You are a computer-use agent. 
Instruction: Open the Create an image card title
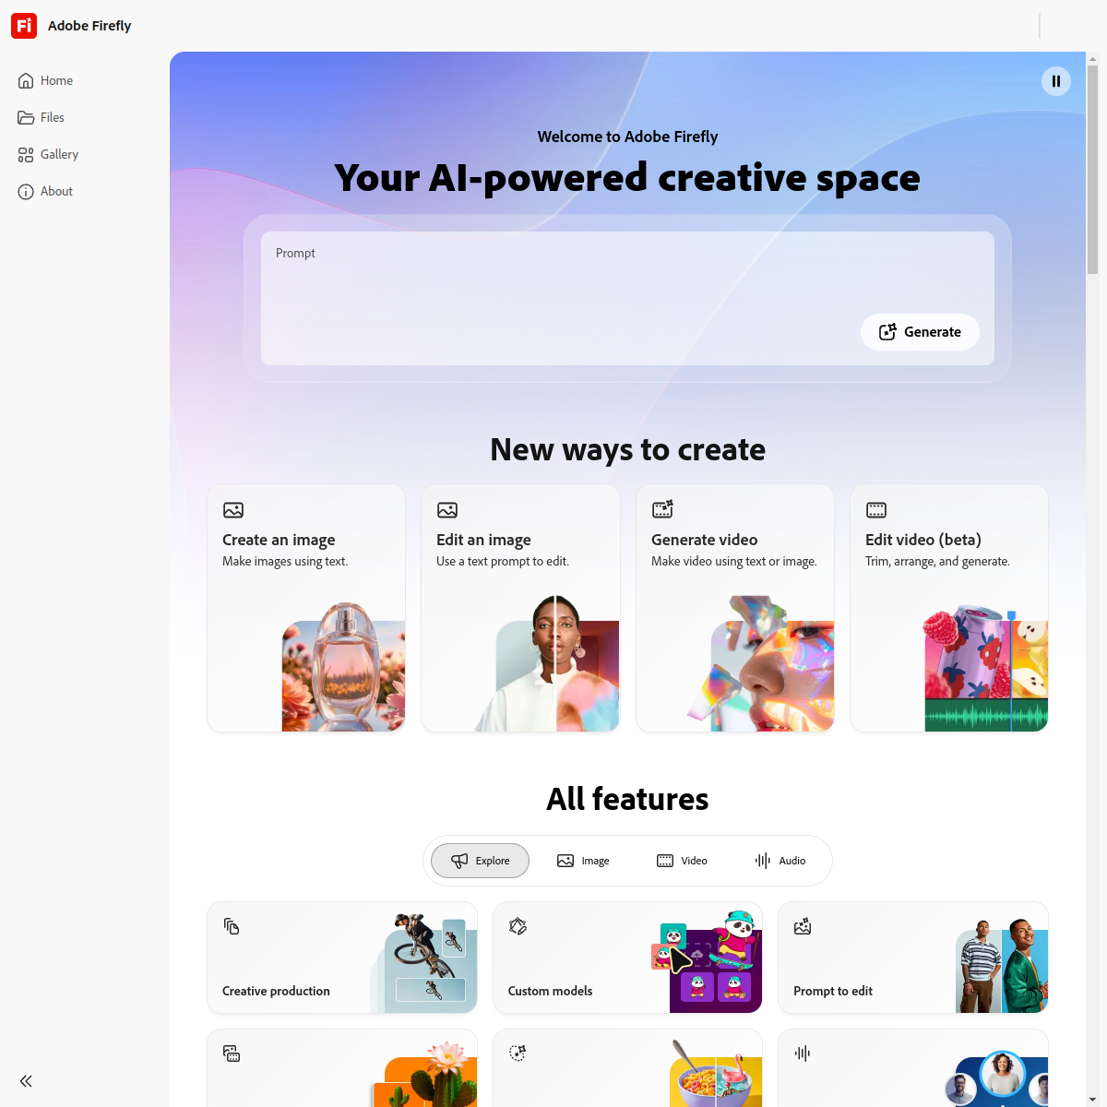click(x=279, y=540)
